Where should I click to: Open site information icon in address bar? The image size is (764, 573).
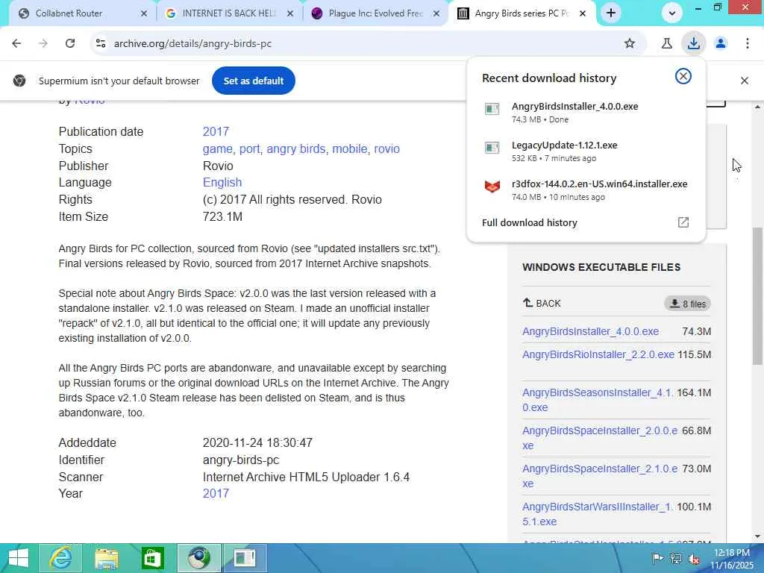tap(101, 43)
